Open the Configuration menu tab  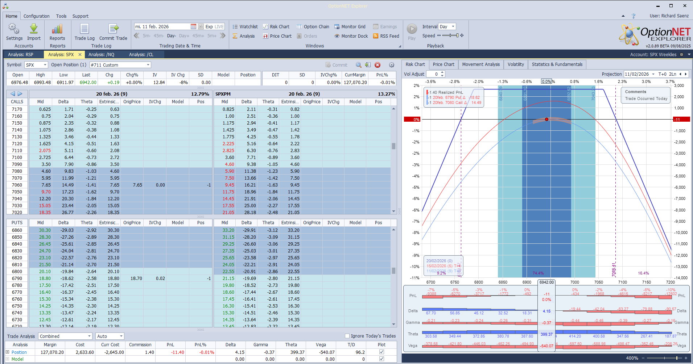click(x=36, y=16)
